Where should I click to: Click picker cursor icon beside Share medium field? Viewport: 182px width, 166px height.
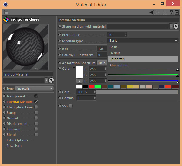(x=176, y=26)
